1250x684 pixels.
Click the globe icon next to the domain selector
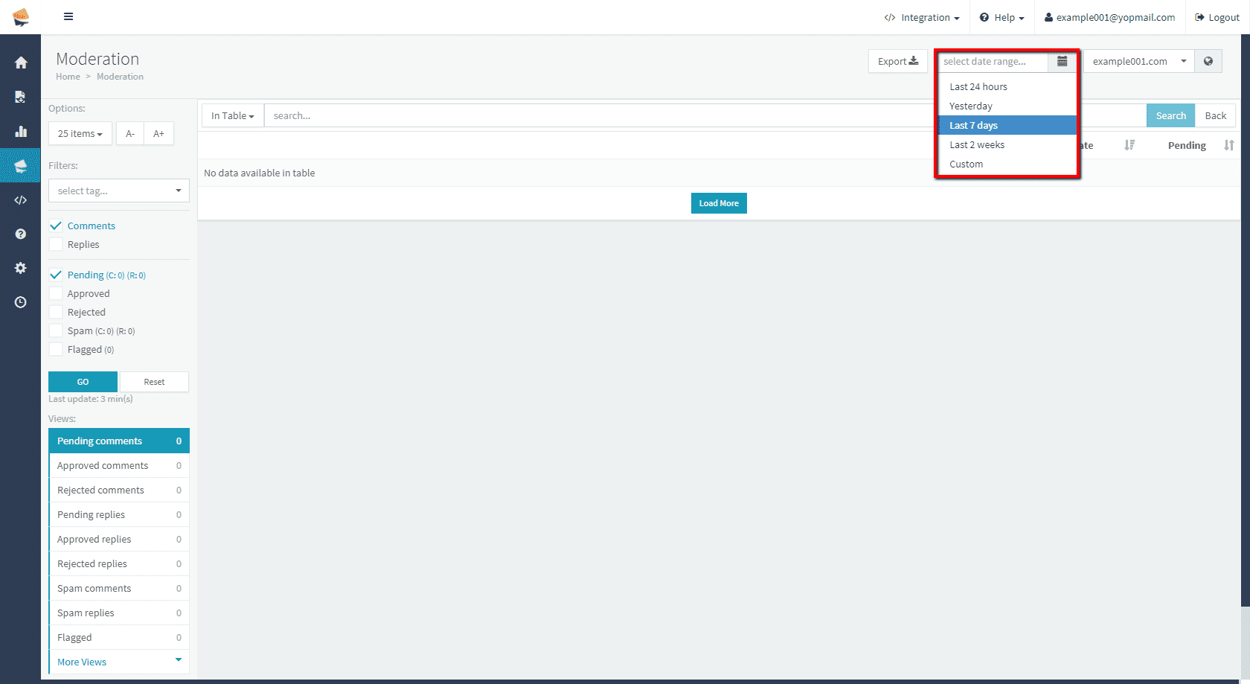[1208, 62]
